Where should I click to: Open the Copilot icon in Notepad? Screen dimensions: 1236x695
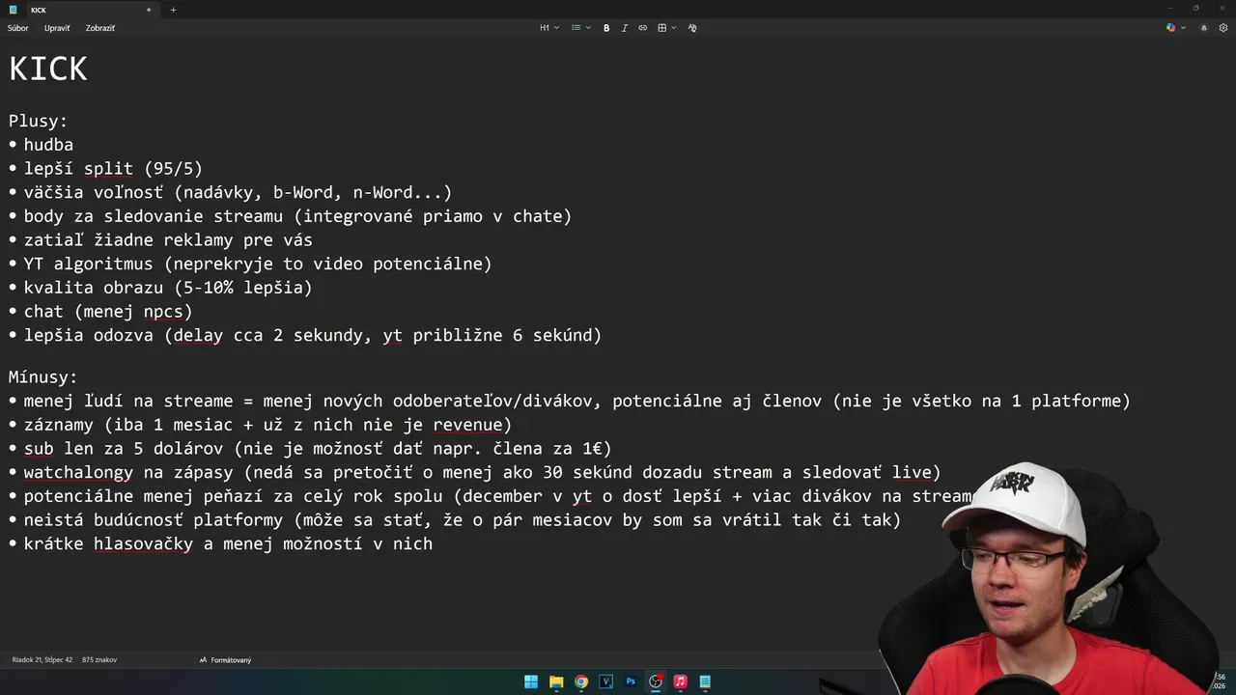[x=1171, y=28]
